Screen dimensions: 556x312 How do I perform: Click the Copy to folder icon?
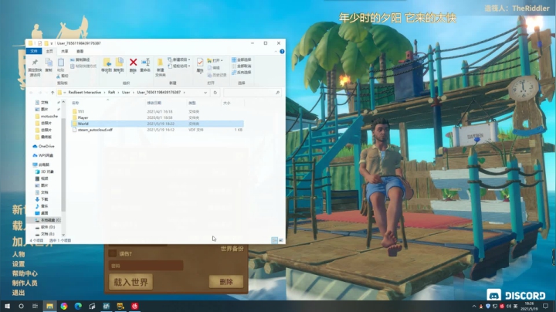click(x=119, y=63)
